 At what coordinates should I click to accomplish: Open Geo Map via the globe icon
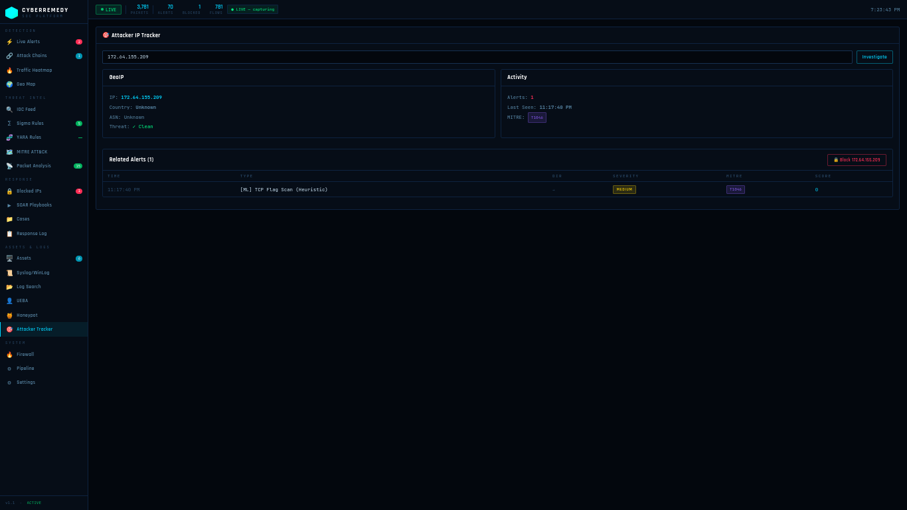pyautogui.click(x=9, y=84)
